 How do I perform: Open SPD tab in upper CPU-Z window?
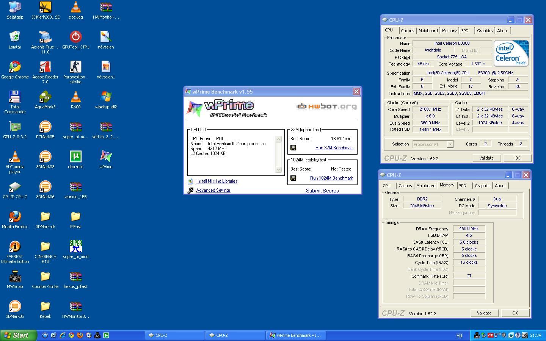[x=465, y=31]
